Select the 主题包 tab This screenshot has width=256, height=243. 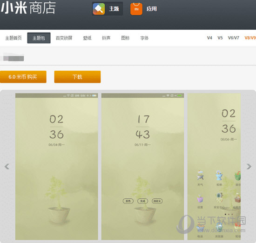(39, 38)
